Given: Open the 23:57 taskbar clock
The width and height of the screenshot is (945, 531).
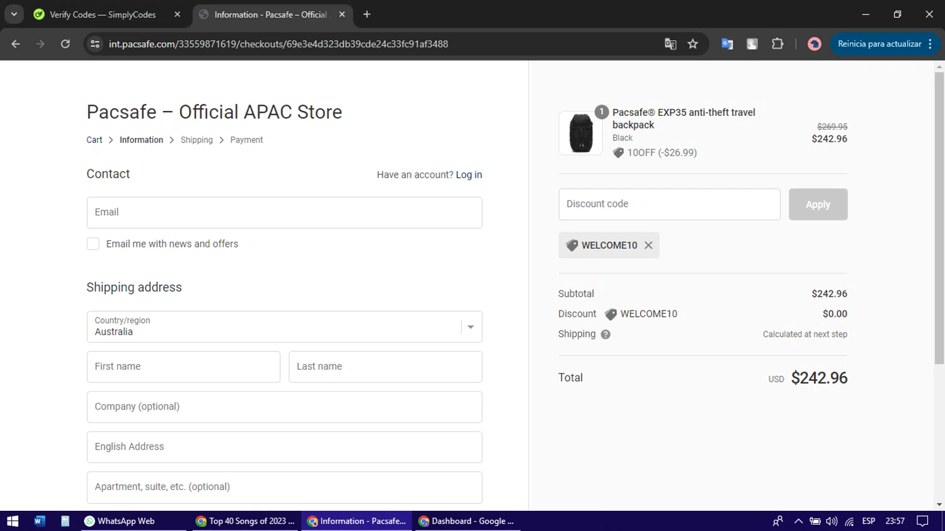Looking at the screenshot, I should [x=895, y=521].
